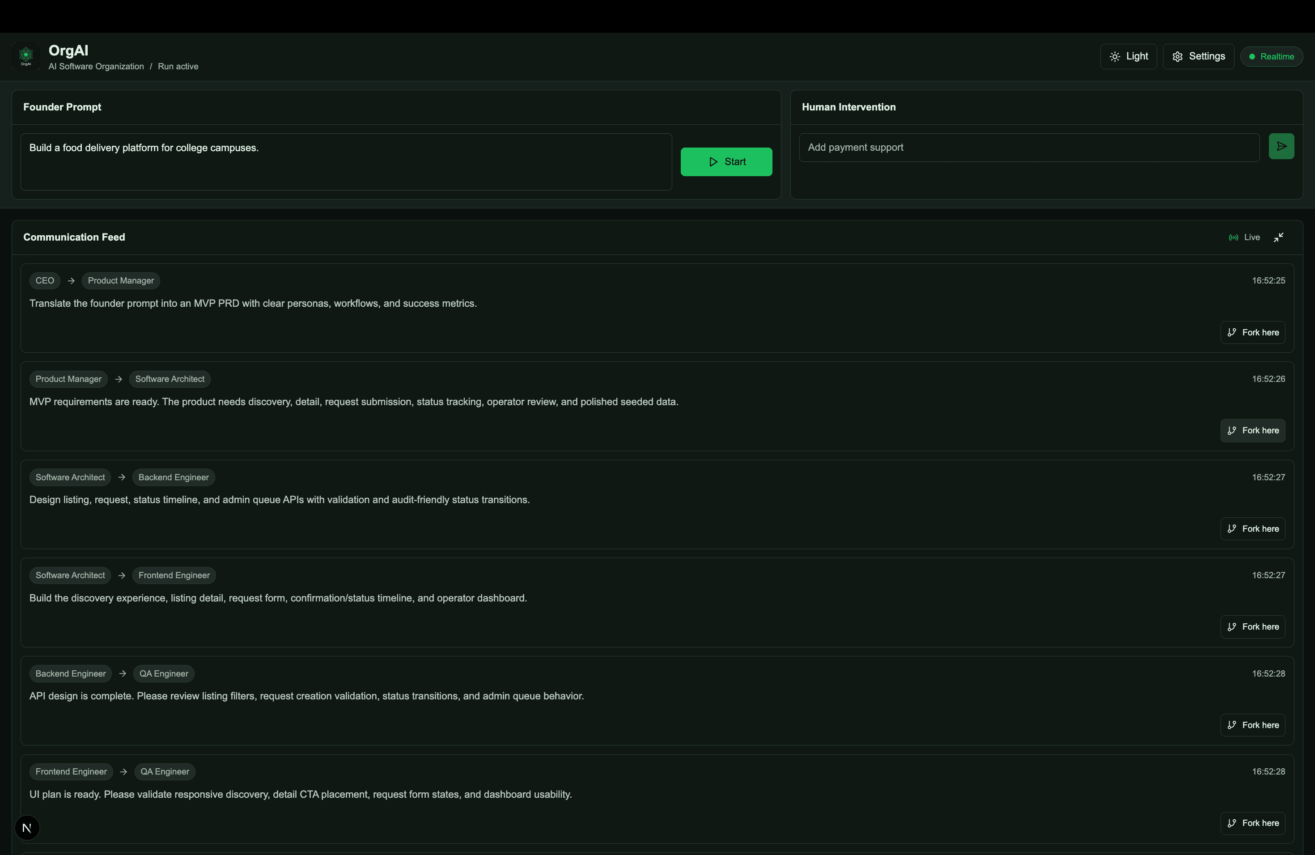Viewport: 1315px width, 855px height.
Task: Click the AI Software Organization breadcrumb
Action: click(96, 66)
